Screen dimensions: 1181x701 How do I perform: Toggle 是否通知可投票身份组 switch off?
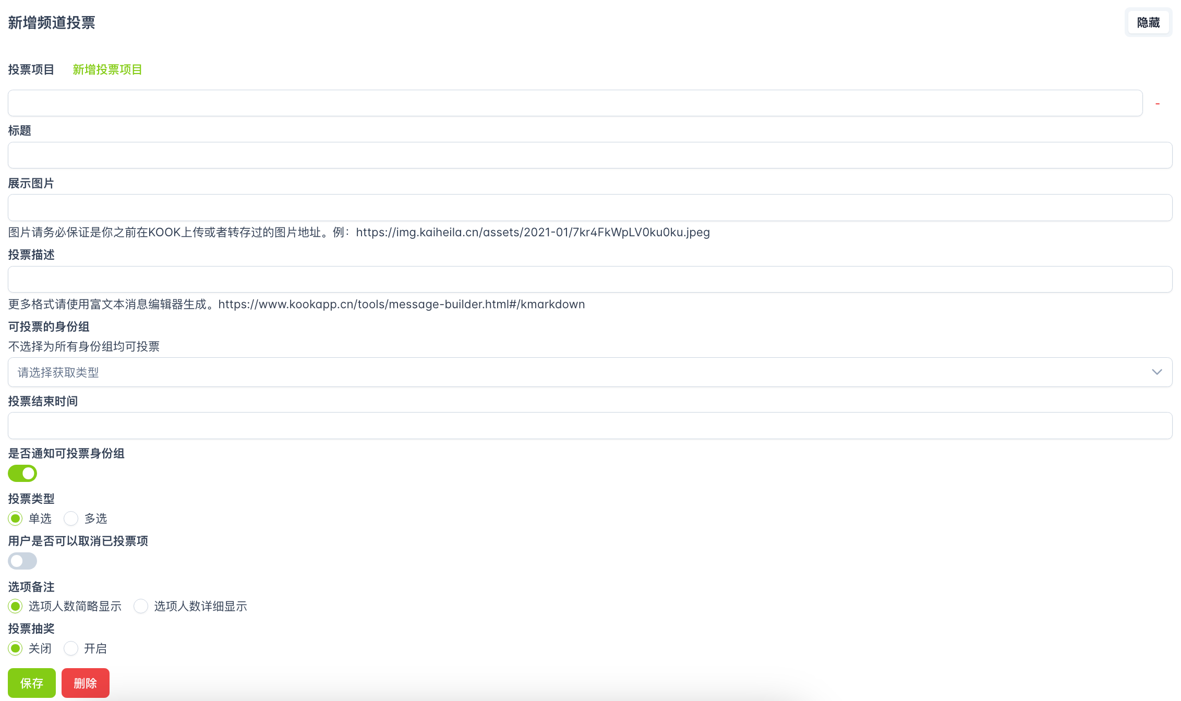[x=22, y=473]
